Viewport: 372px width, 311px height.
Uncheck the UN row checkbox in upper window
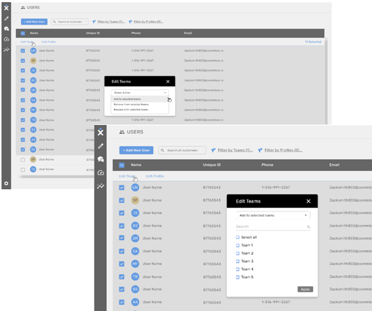coord(23,51)
